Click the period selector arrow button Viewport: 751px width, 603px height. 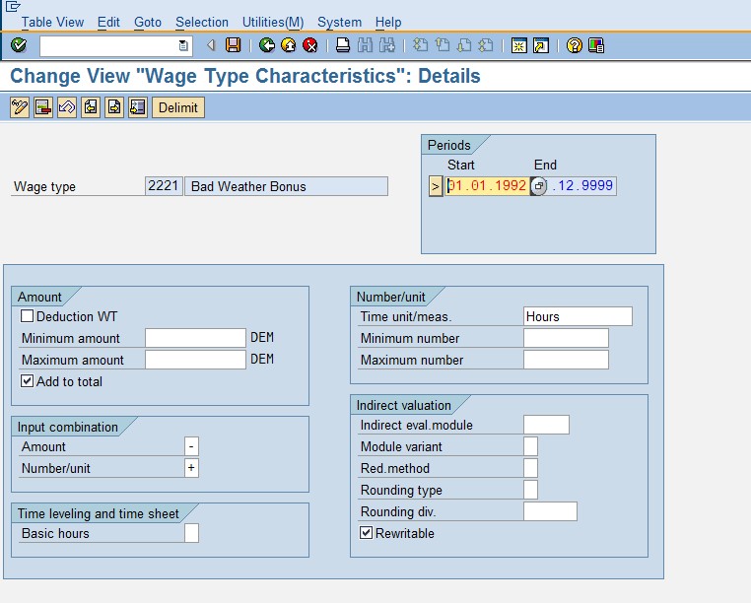pos(435,186)
